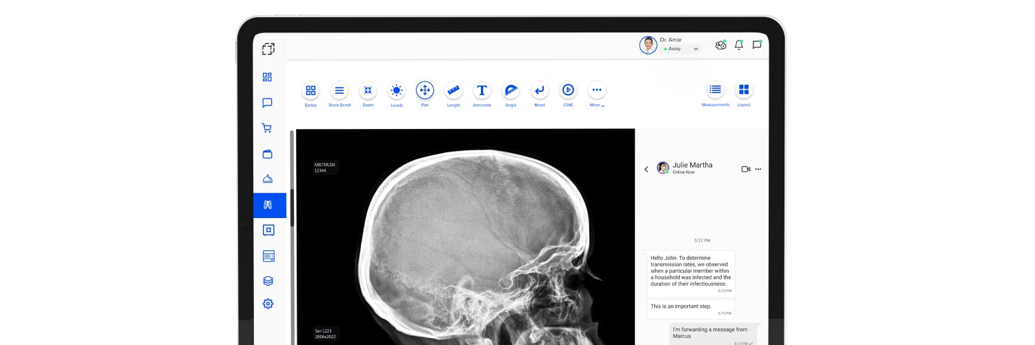Select the Levels brightness tool
1035x345 pixels.
pos(397,90)
